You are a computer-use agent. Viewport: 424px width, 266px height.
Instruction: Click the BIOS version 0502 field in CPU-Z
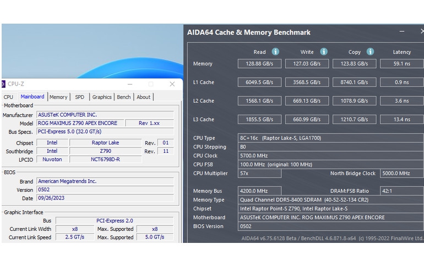105,190
